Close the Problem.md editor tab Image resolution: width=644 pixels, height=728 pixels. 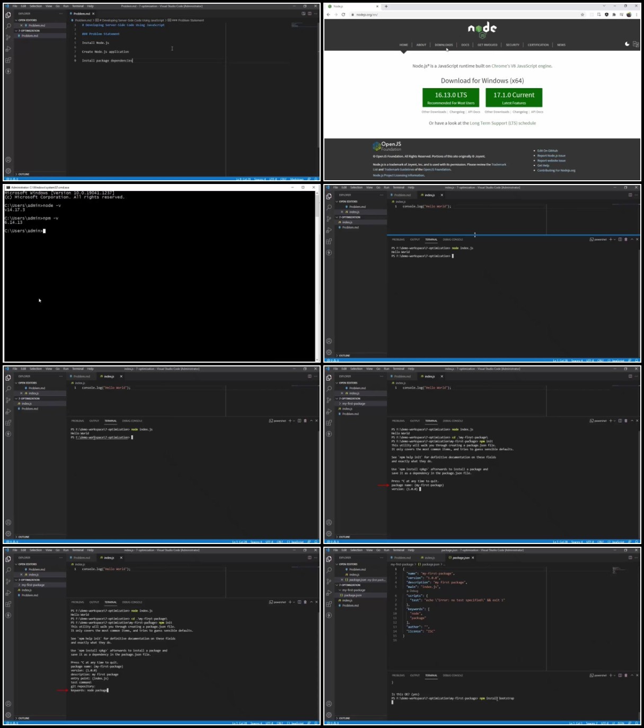(94, 14)
